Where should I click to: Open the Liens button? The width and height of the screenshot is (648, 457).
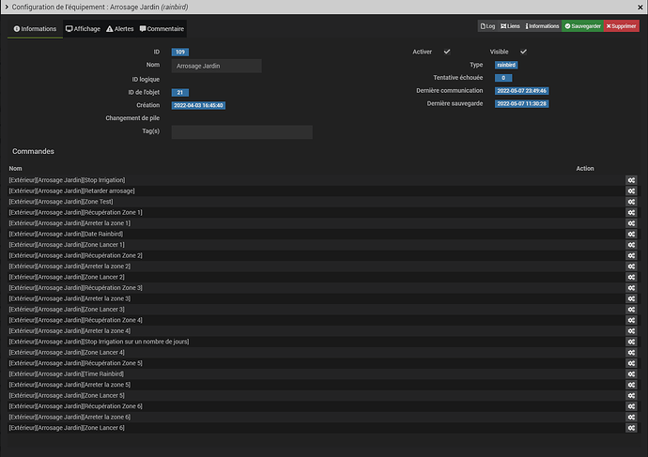click(510, 26)
